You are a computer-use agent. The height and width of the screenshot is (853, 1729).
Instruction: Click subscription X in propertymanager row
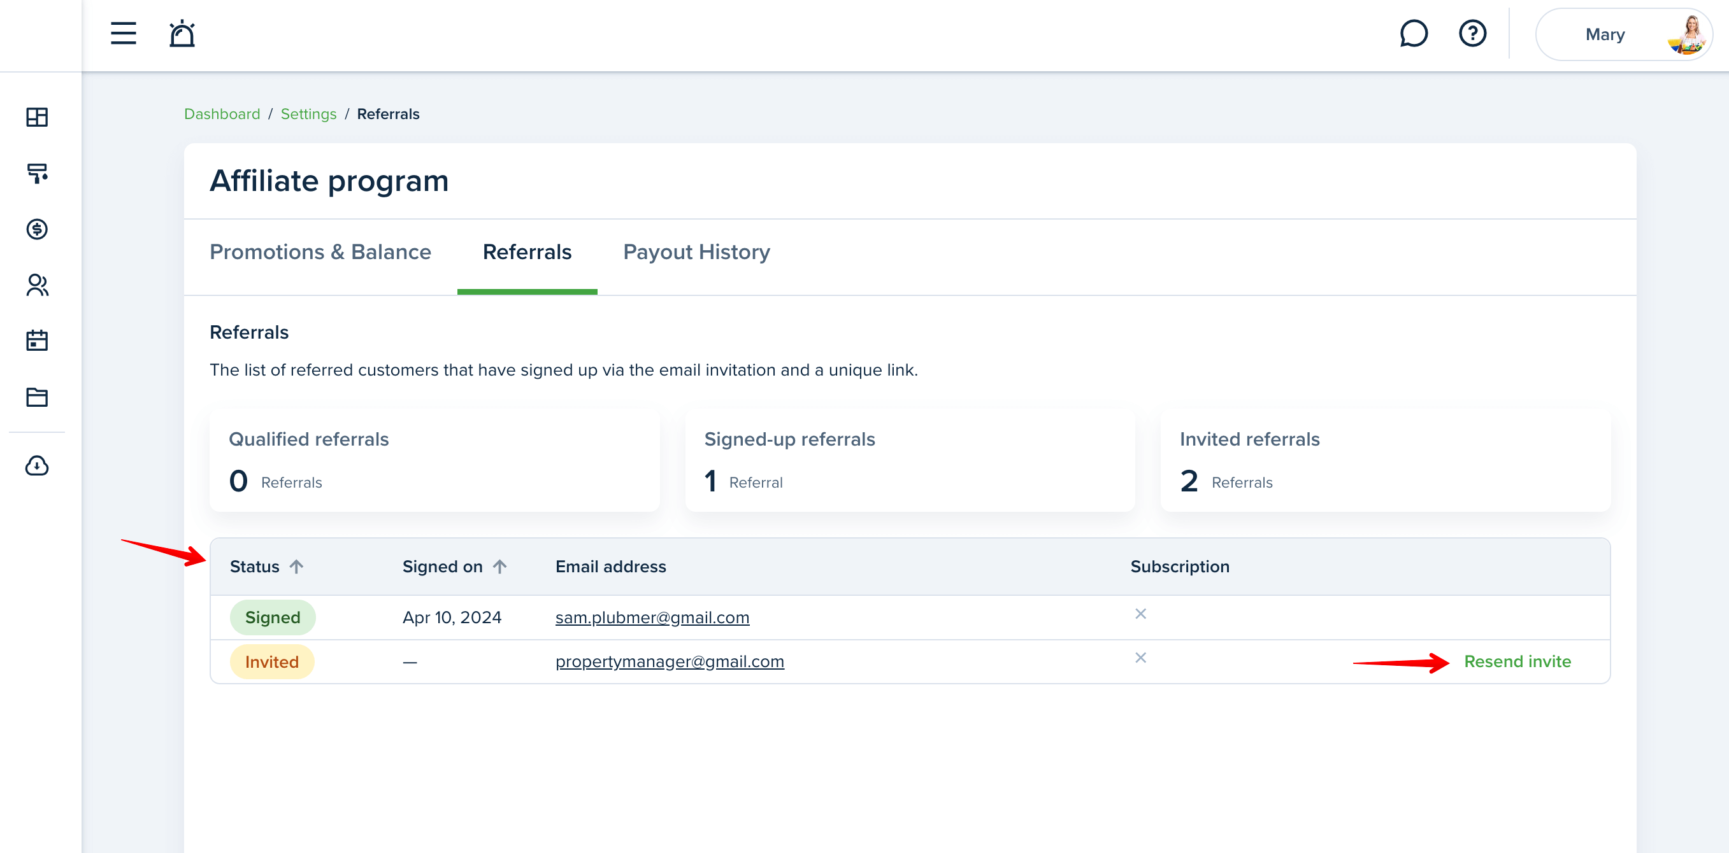coord(1140,658)
